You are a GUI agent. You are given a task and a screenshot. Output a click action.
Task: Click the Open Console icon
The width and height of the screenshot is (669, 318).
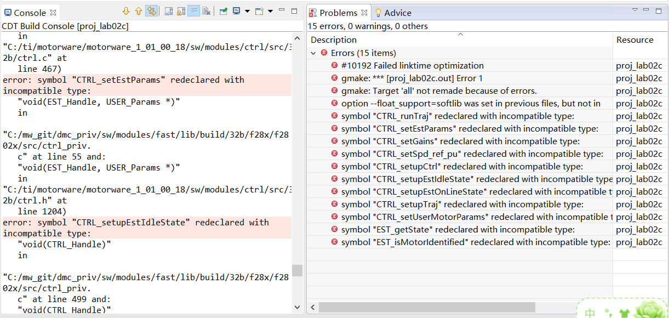click(259, 11)
